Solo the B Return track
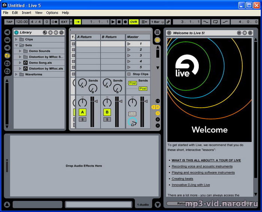This screenshot has height=212, width=262. [107, 120]
